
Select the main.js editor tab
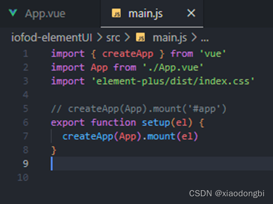click(152, 14)
